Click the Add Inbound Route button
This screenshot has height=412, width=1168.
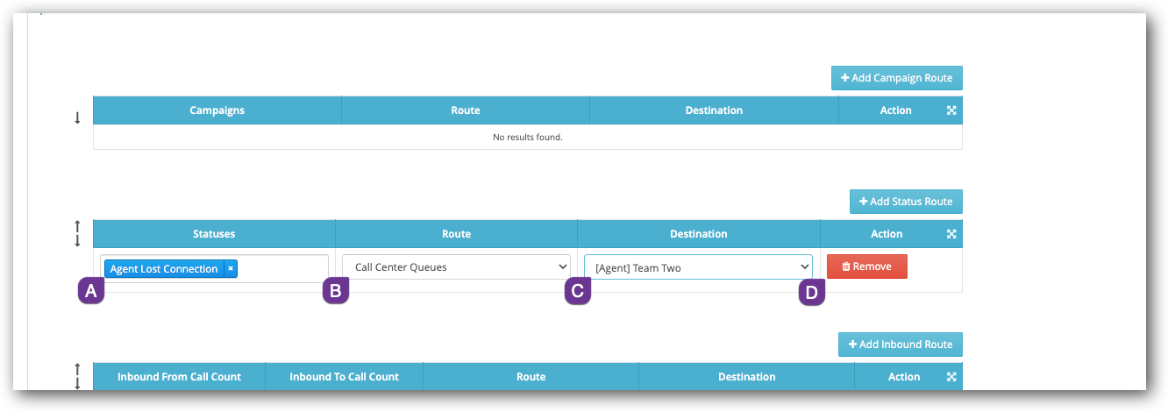point(900,345)
